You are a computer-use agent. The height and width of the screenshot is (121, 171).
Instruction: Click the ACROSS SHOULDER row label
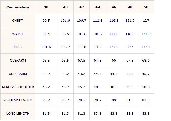(x=18, y=87)
